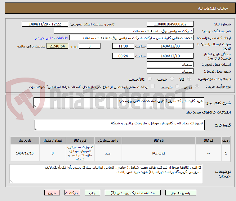Screen dimensions: 236x201
Task: Click row number 1 cell
Action: tap(226, 153)
